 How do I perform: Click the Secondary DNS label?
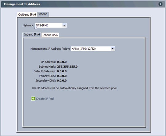point(45,81)
